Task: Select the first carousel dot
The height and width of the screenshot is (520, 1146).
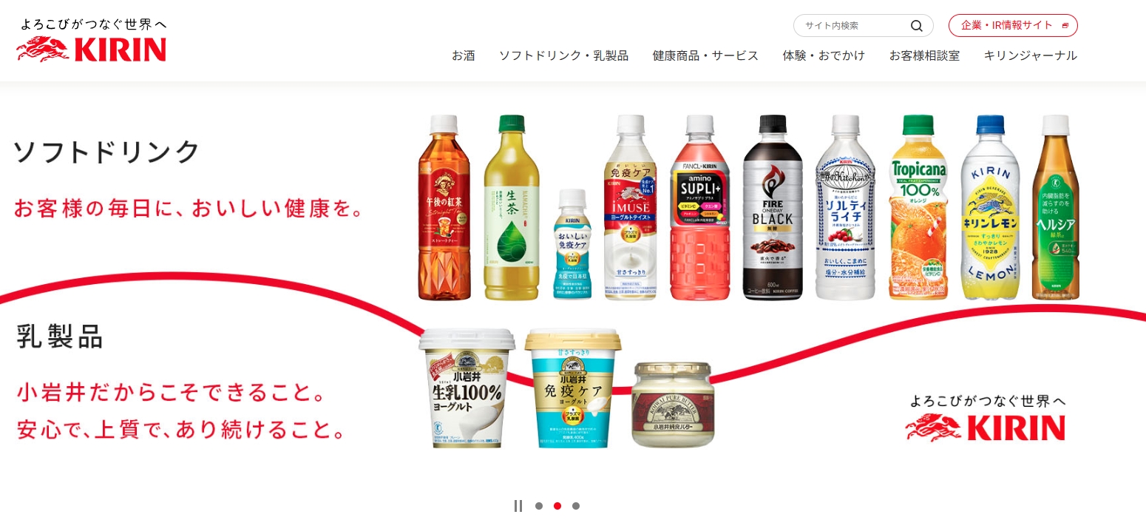Action: [539, 506]
